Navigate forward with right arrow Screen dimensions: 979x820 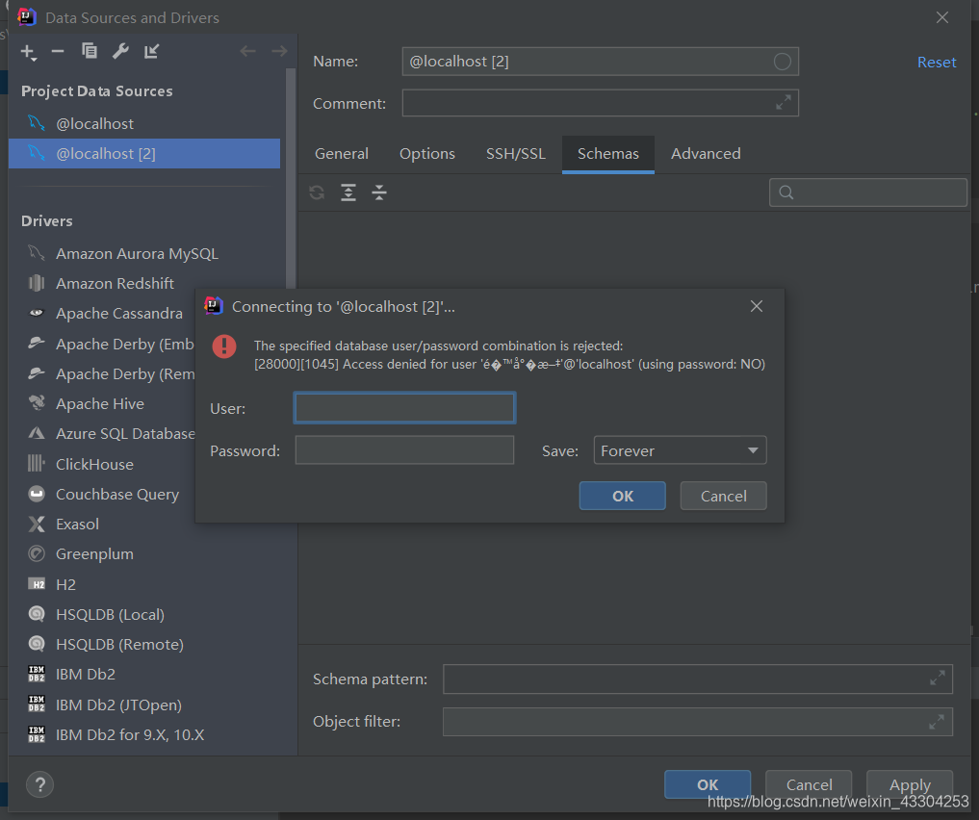(279, 51)
